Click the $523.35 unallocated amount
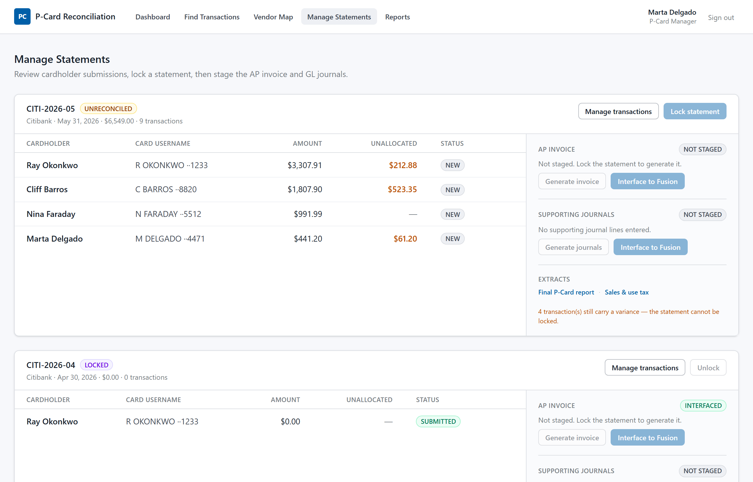Image resolution: width=753 pixels, height=482 pixels. coord(402,189)
